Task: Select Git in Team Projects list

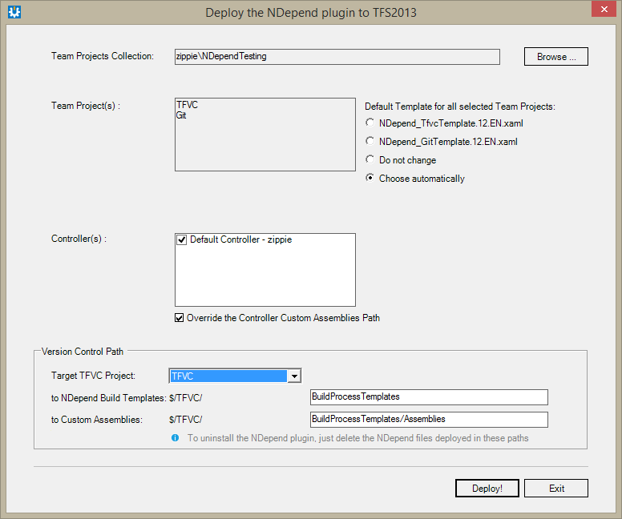Action: [x=181, y=115]
